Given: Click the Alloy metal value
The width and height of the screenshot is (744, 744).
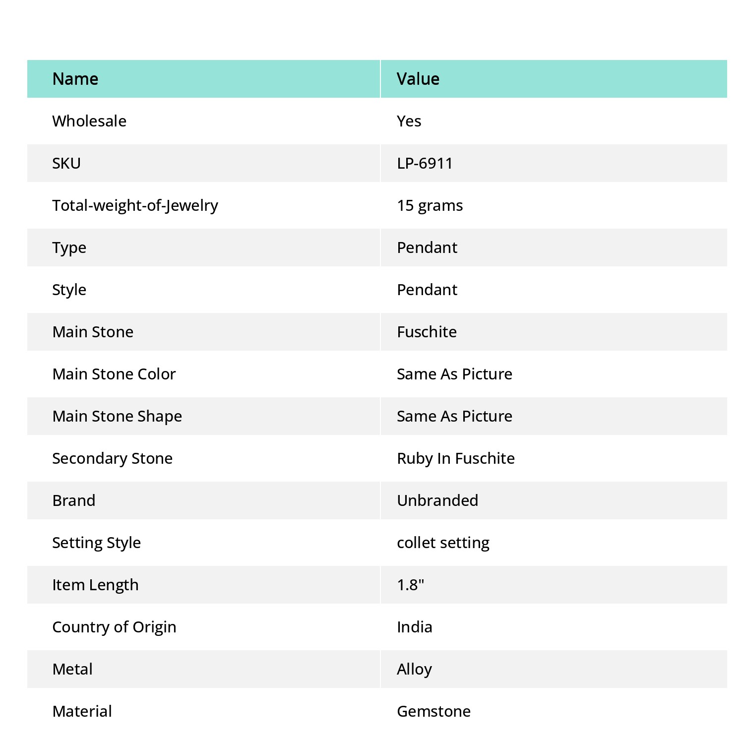Looking at the screenshot, I should coord(415,670).
